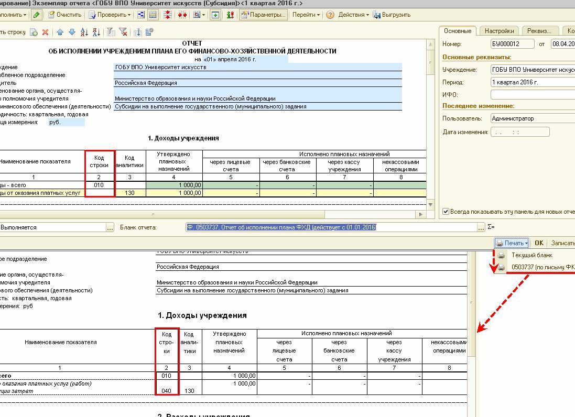This screenshot has height=417, width=575.
Task: Click the empty ИФО field
Action: (533, 94)
